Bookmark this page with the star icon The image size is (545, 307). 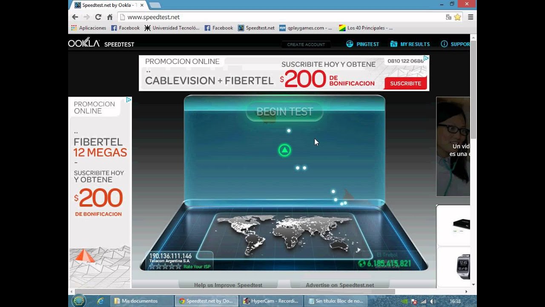pyautogui.click(x=458, y=17)
